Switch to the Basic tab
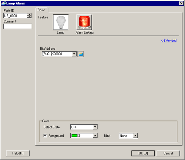Viewport: 185px width, 160px height. pyautogui.click(x=41, y=10)
